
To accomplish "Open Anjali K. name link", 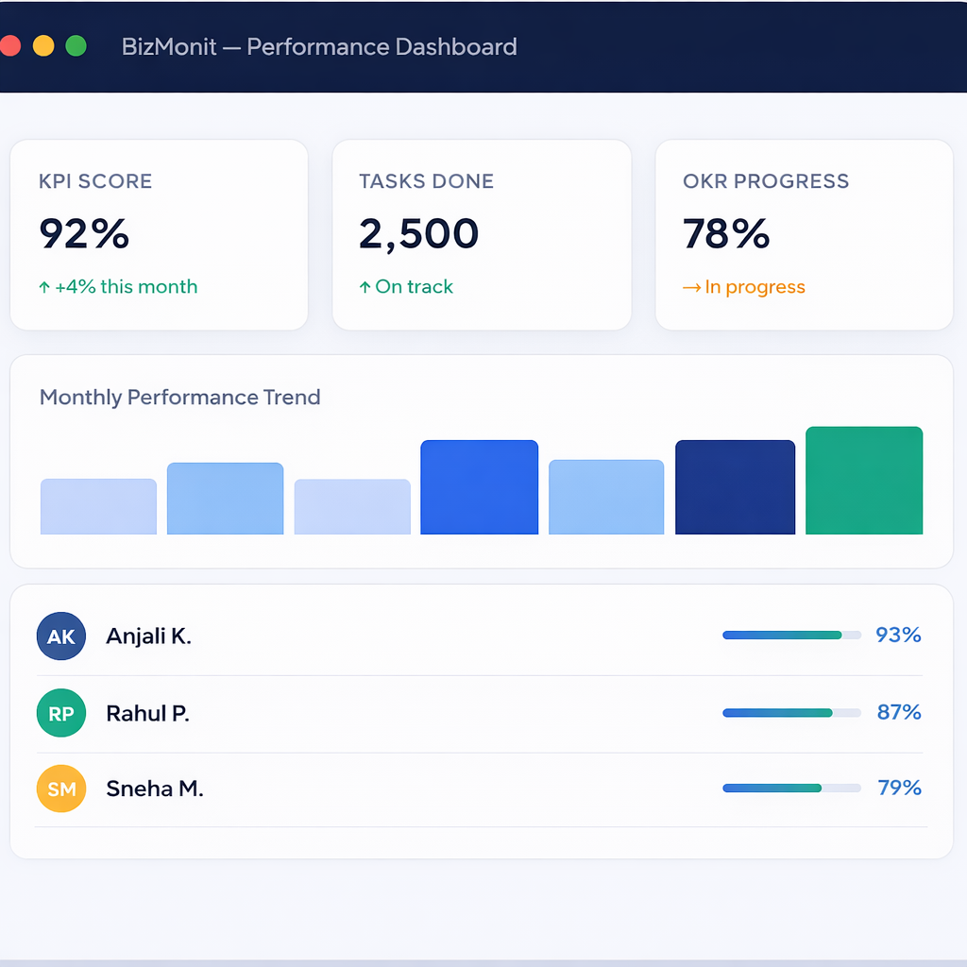I will pyautogui.click(x=148, y=636).
